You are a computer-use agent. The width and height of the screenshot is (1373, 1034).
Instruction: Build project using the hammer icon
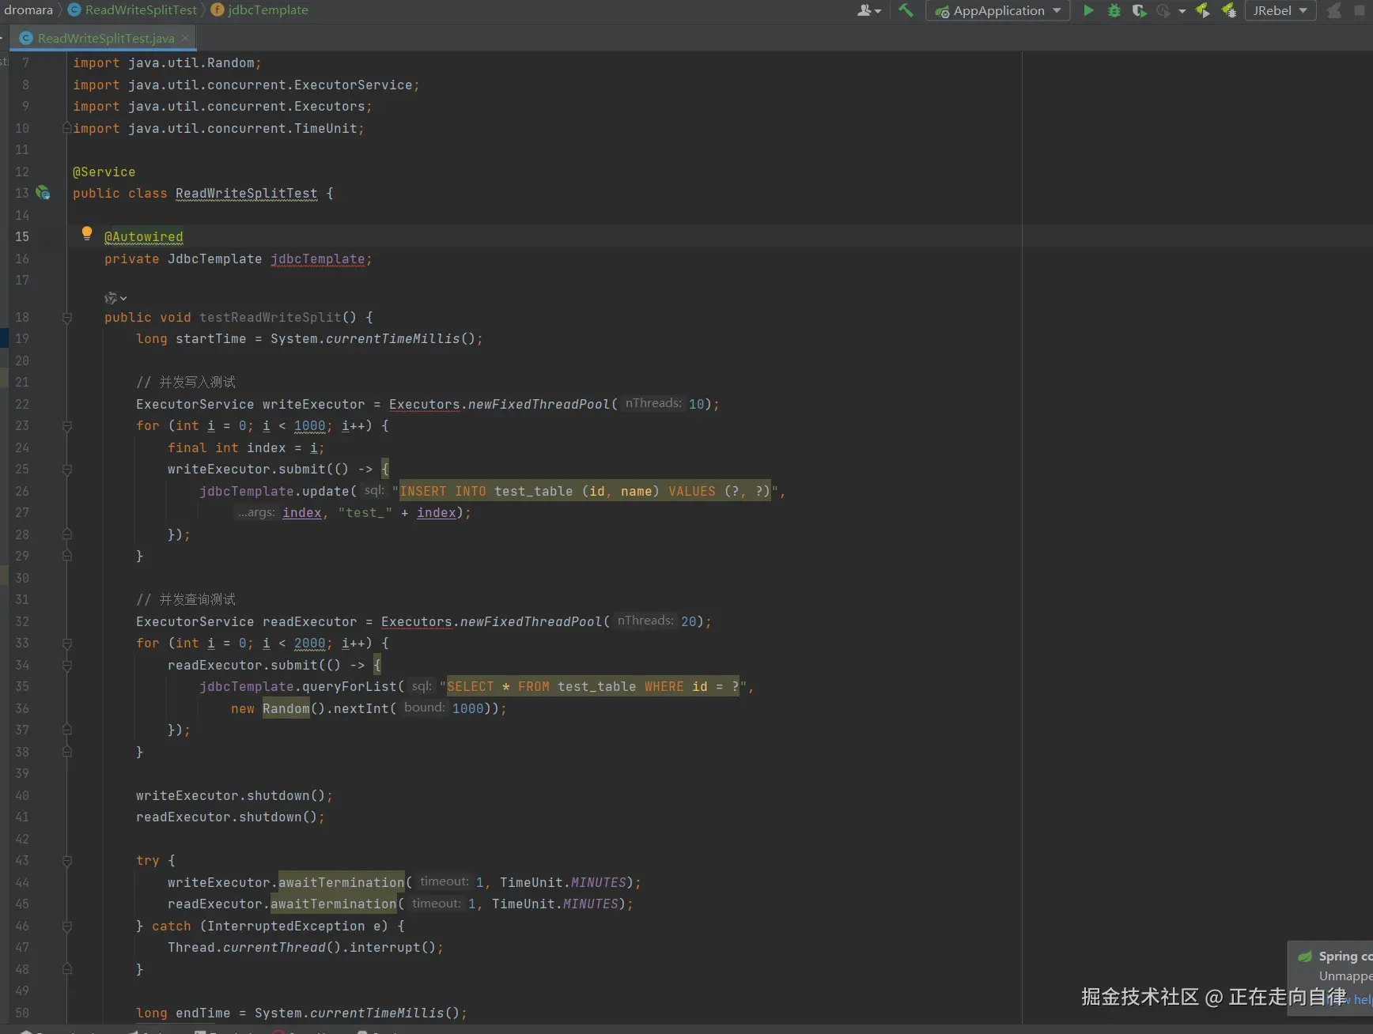click(906, 10)
